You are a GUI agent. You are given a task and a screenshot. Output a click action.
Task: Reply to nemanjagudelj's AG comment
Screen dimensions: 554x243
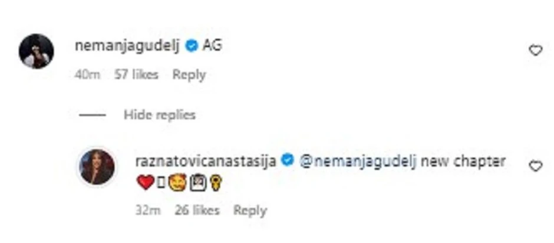pos(189,75)
